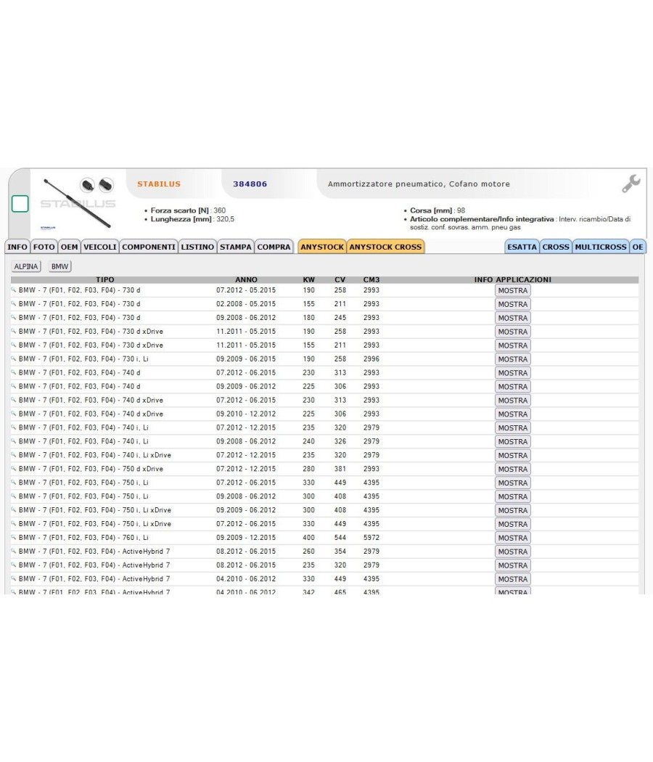This screenshot has width=653, height=762.
Task: Select the ANYSTOCK CROSS tab
Action: coord(385,247)
